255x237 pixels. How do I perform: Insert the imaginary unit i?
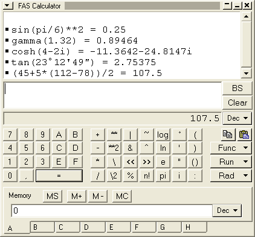click(179, 175)
